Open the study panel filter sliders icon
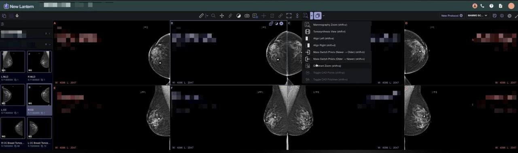This screenshot has height=153, width=518. click(x=2, y=24)
